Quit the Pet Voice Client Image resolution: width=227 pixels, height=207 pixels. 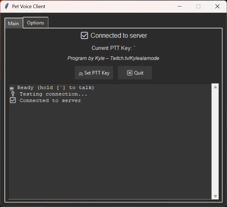tap(135, 73)
